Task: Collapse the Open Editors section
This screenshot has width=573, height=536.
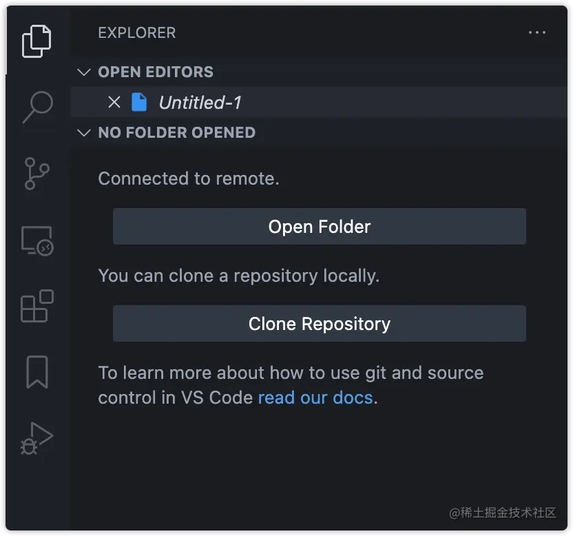Action: pyautogui.click(x=84, y=72)
